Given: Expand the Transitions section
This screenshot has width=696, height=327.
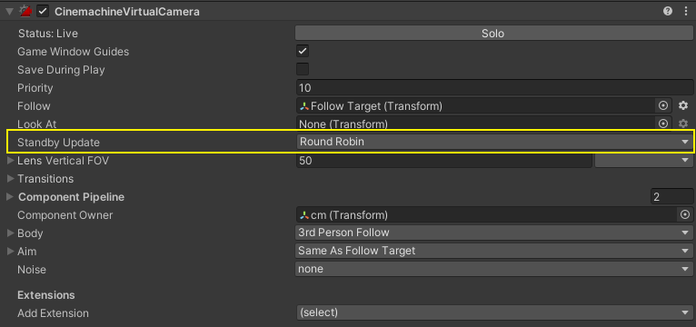Looking at the screenshot, I should click(x=10, y=179).
